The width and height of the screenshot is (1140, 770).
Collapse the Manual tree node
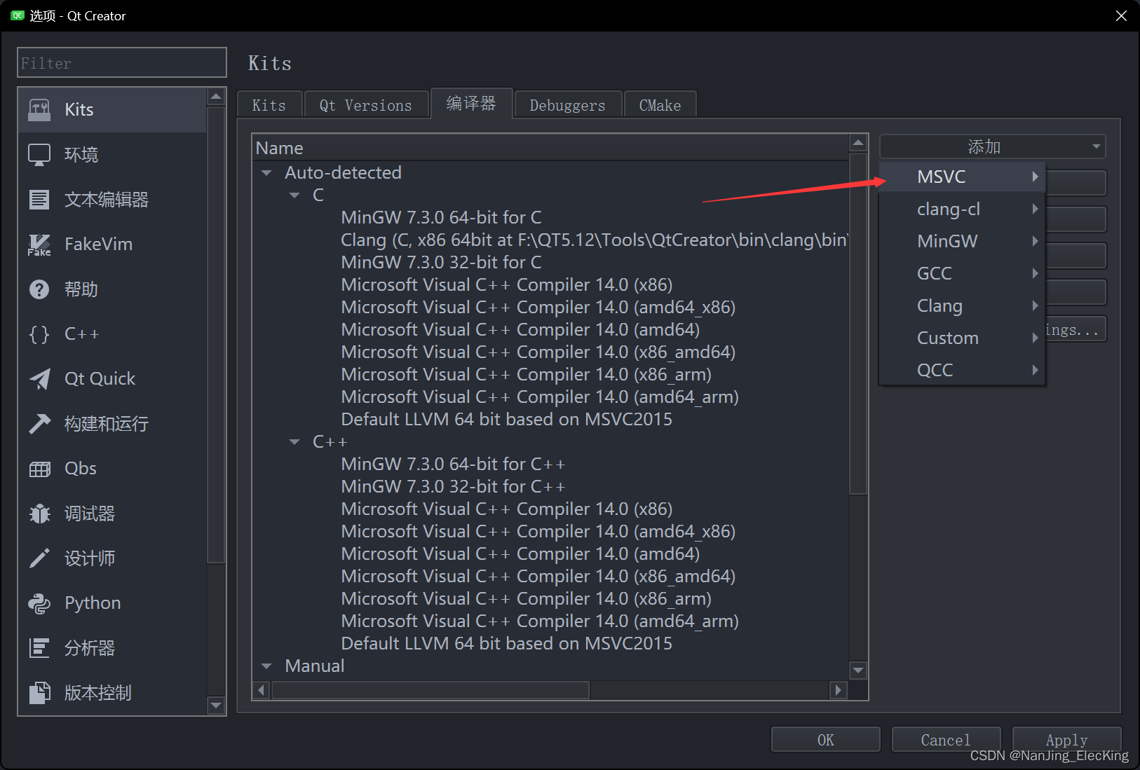(x=266, y=666)
